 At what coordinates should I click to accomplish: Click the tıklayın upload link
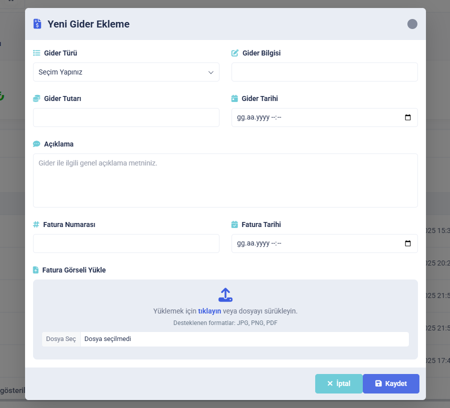coord(209,311)
